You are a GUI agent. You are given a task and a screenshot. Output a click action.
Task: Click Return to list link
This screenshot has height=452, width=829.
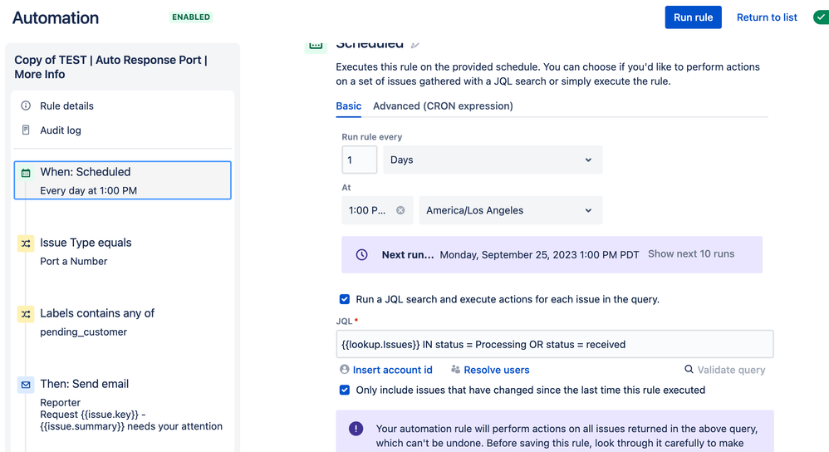pyautogui.click(x=767, y=17)
